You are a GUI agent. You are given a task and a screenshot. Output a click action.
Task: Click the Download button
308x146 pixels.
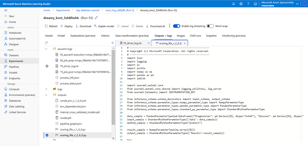pyautogui.click(x=83, y=26)
